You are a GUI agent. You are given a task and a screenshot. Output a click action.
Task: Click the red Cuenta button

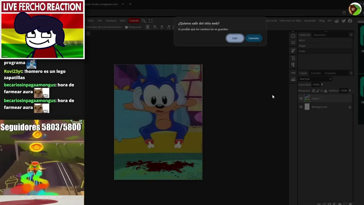pos(134,20)
